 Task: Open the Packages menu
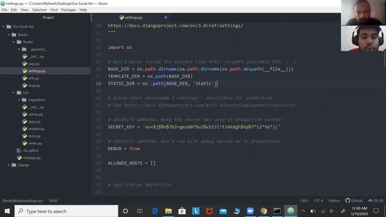[x=68, y=10]
